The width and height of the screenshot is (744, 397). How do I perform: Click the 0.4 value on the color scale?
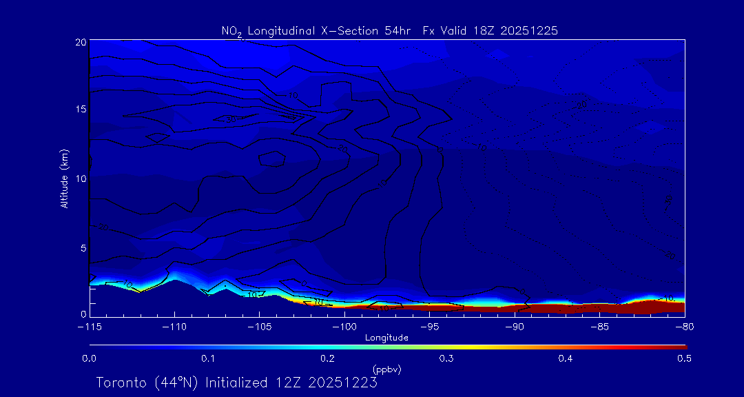click(x=566, y=358)
